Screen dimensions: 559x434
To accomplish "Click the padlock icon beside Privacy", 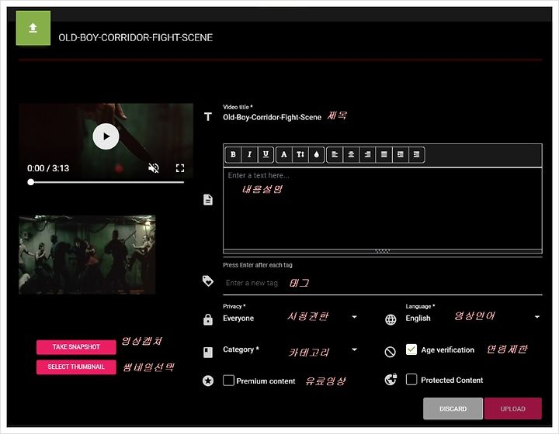I will 208,319.
